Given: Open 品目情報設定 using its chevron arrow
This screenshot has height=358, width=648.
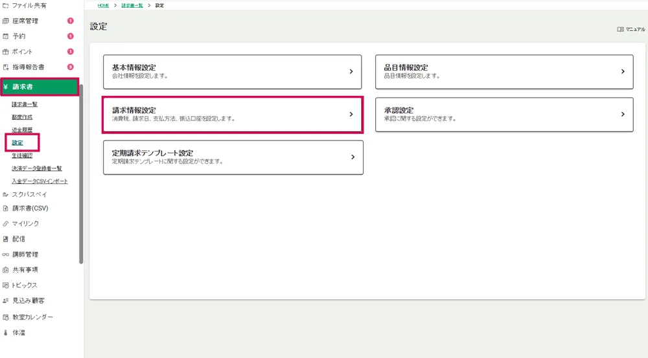Looking at the screenshot, I should 622,72.
